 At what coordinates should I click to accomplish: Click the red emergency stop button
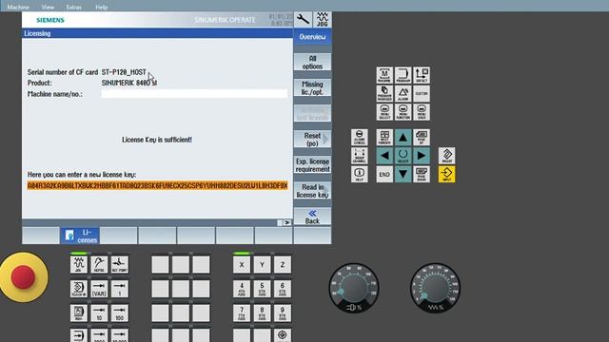pyautogui.click(x=23, y=276)
